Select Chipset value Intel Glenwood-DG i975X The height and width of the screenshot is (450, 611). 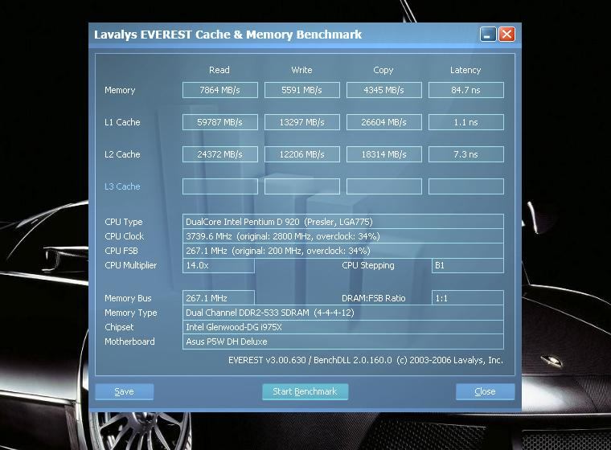pos(343,327)
